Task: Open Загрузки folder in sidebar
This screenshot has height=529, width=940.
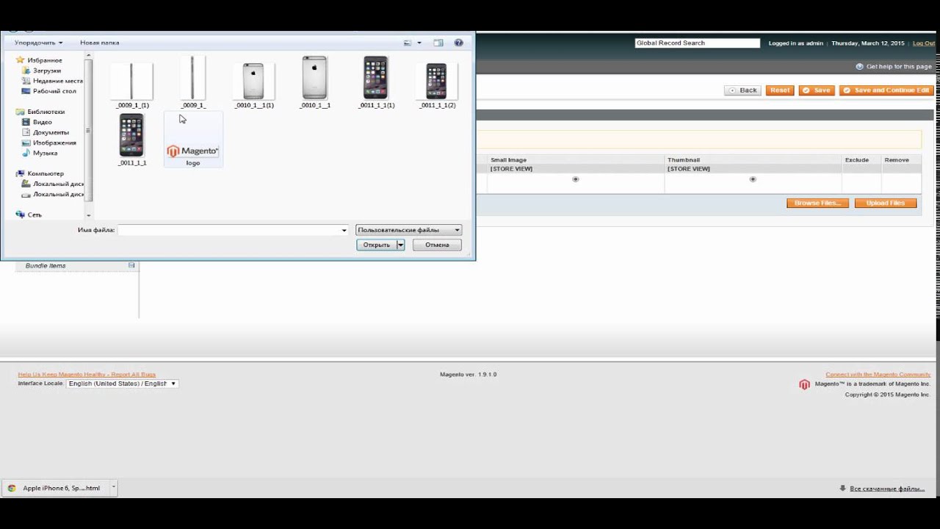Action: click(x=46, y=71)
